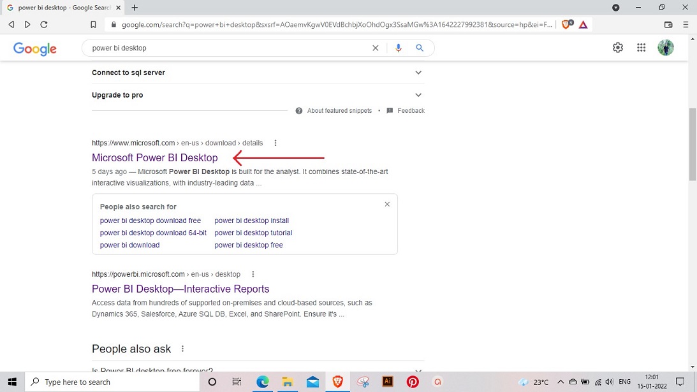This screenshot has height=392, width=697.
Task: Reload the current page
Action: point(43,24)
